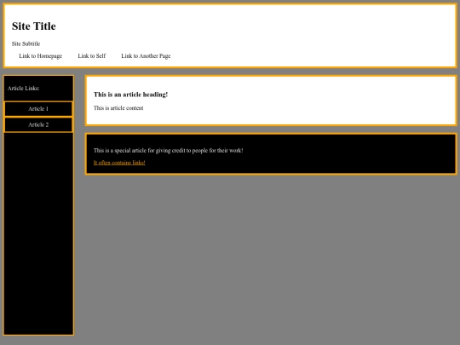Click the Site Title heading
Screen dimensions: 460x345
pos(34,26)
